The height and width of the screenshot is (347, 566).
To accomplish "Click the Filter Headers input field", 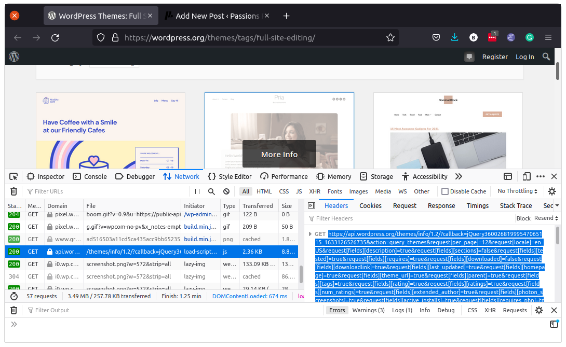I will click(x=410, y=218).
